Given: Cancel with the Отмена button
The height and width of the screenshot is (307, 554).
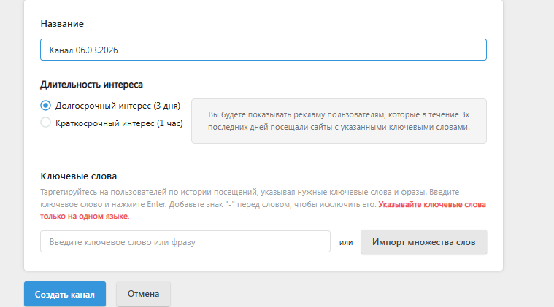Looking at the screenshot, I should point(143,294).
